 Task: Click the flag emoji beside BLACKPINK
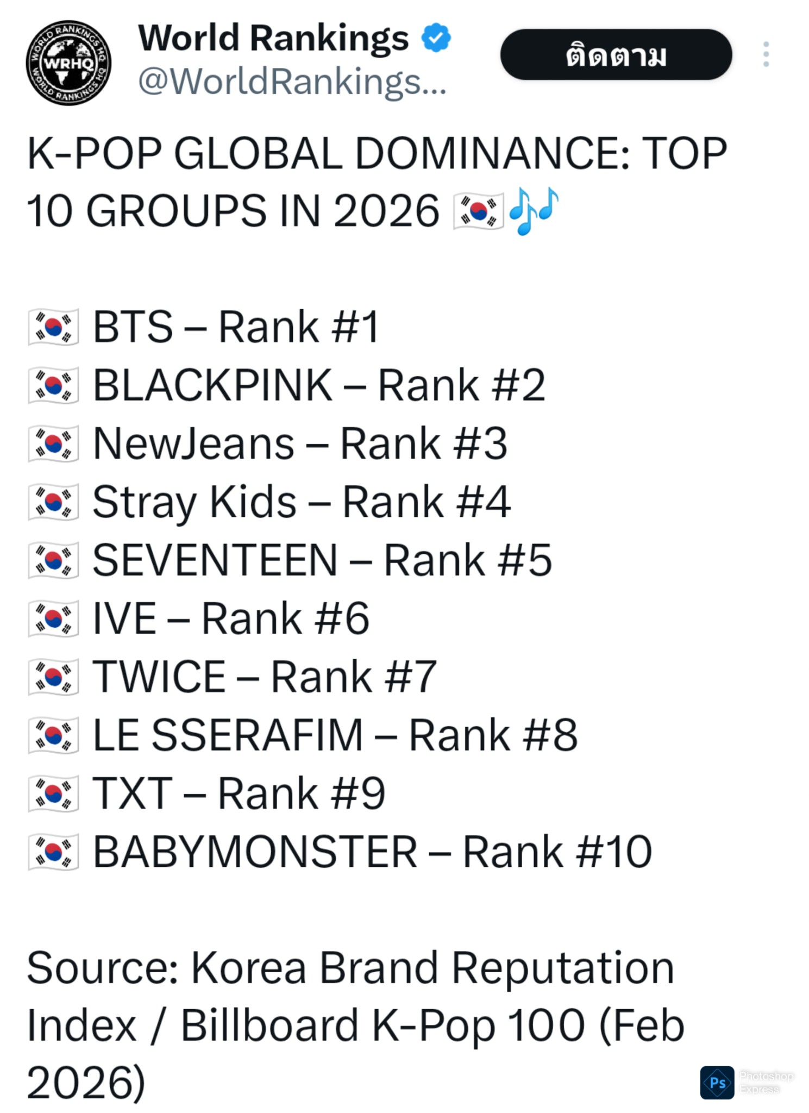[x=53, y=385]
